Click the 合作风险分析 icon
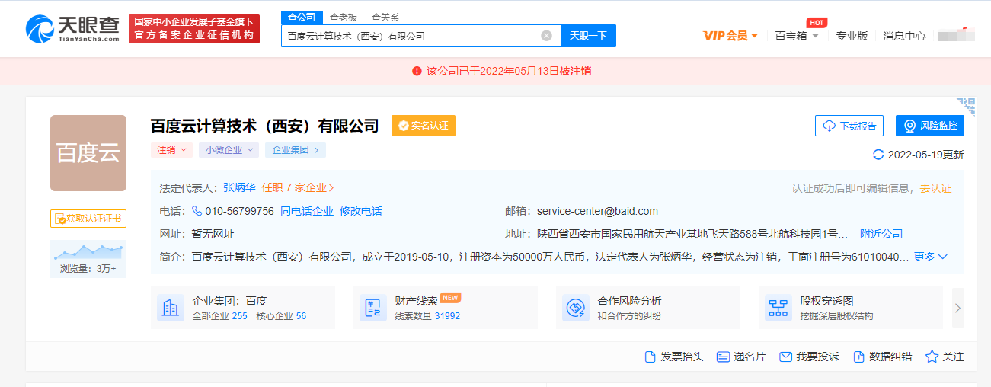The height and width of the screenshot is (387, 991). (x=576, y=308)
